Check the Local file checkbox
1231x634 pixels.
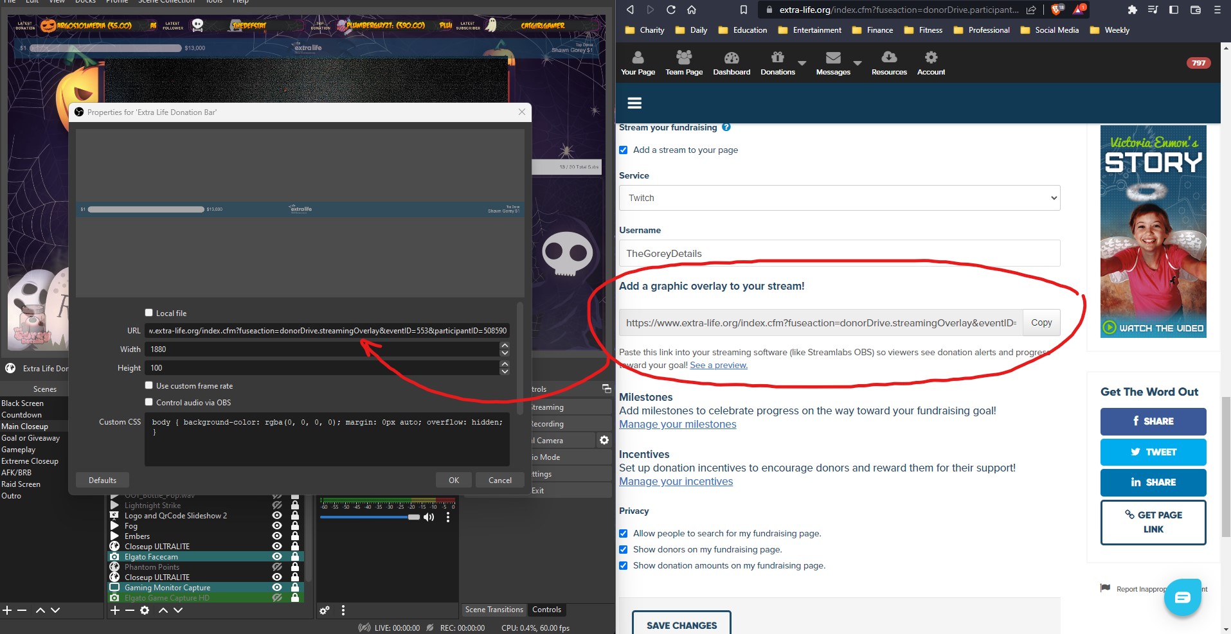[x=149, y=313]
